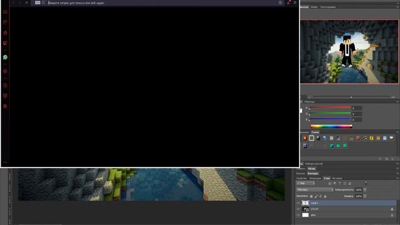Click the bag-shaped icon in browser sidebar
Image resolution: width=400 pixels, height=225 pixels.
point(5,32)
